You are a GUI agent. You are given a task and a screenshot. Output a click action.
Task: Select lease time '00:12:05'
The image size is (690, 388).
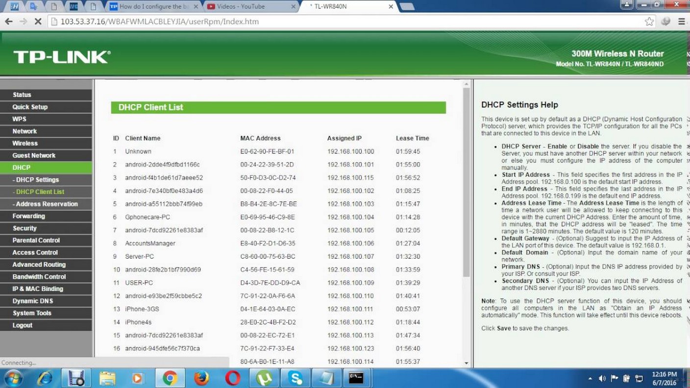408,230
